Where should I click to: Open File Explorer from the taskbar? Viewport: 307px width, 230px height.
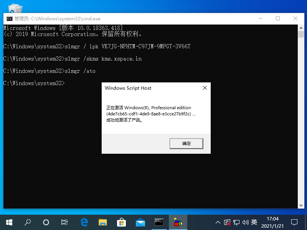(x=102, y=222)
